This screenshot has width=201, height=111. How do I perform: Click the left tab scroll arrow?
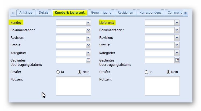pyautogui.click(x=13, y=13)
